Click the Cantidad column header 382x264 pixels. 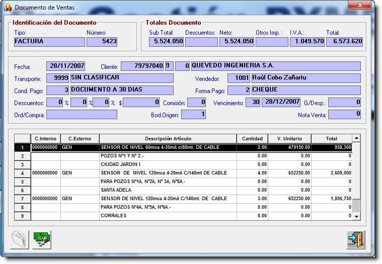[x=252, y=139]
